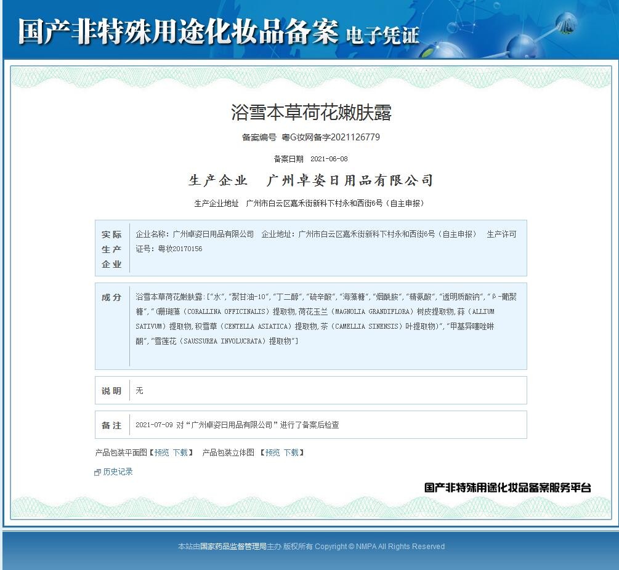Select product title 浴雪本草荷花嫩肤露
The height and width of the screenshot is (570, 619).
311,113
